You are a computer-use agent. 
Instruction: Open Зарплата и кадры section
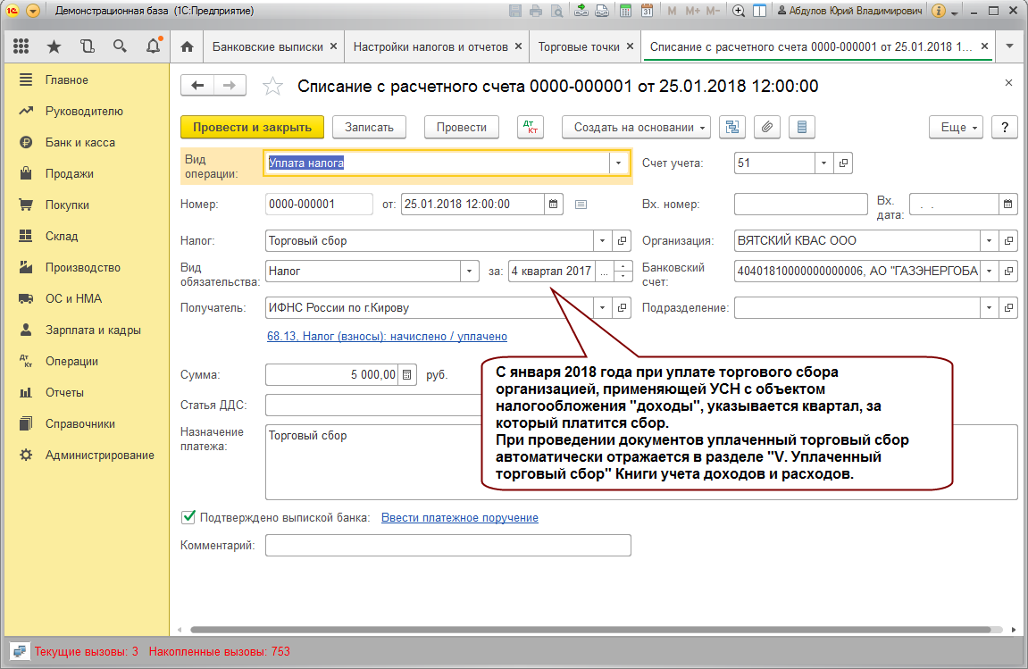point(93,330)
